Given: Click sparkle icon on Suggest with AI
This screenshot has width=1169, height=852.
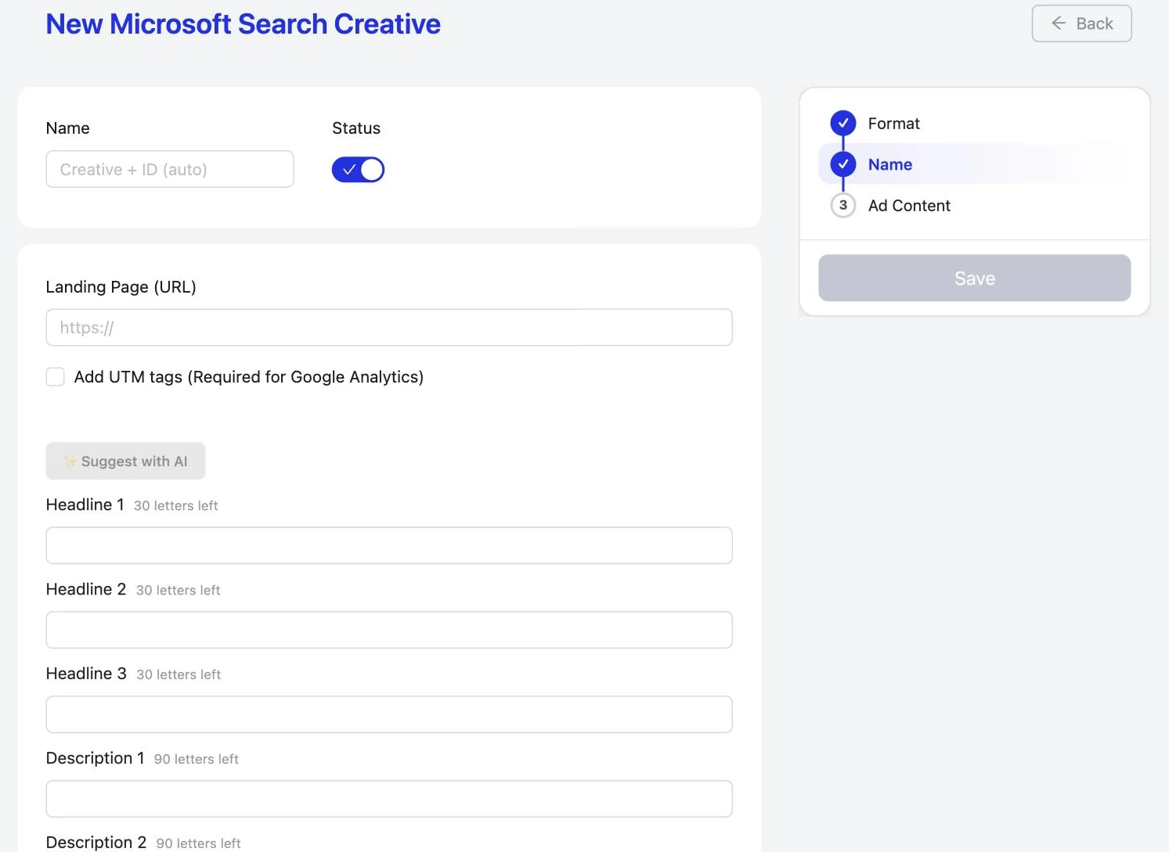Looking at the screenshot, I should (x=70, y=462).
